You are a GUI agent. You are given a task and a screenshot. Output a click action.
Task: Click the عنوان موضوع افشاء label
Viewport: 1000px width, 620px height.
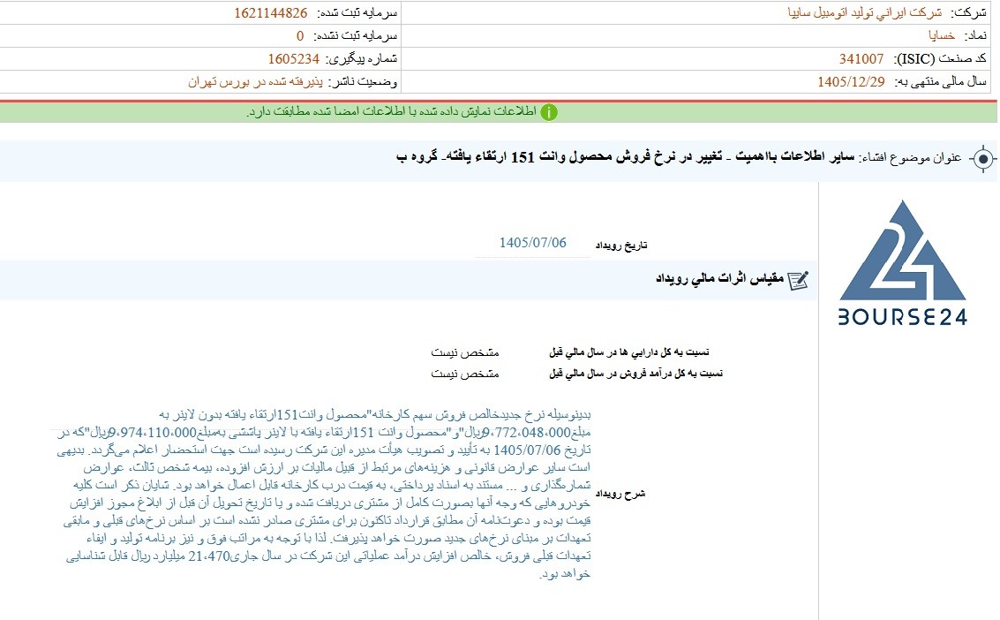[x=911, y=157]
